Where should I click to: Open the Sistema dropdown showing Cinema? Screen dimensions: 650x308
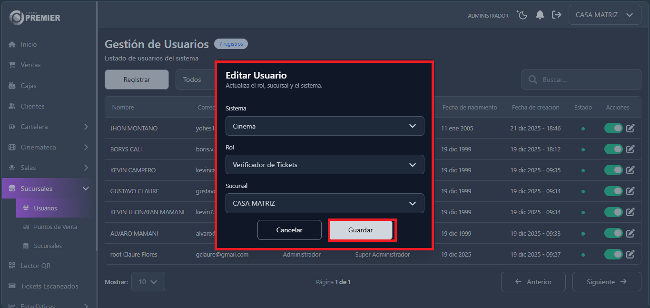(325, 126)
